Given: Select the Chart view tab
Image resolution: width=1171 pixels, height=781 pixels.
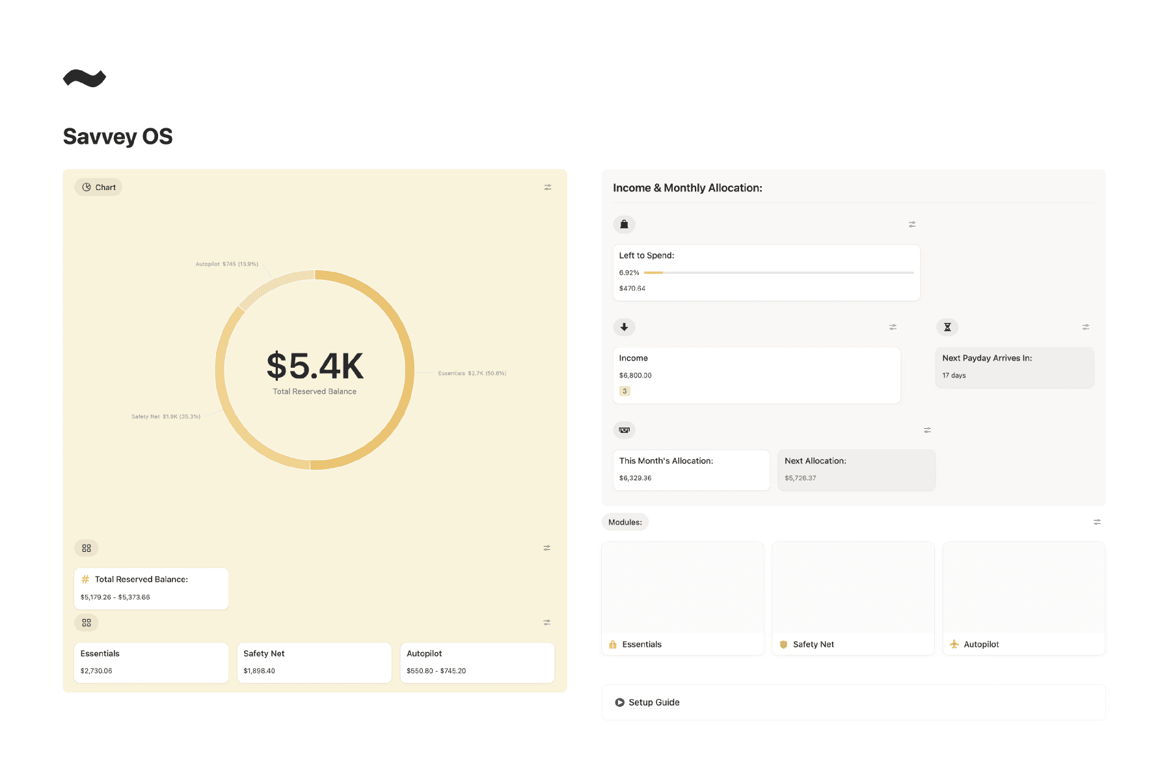Looking at the screenshot, I should [98, 187].
